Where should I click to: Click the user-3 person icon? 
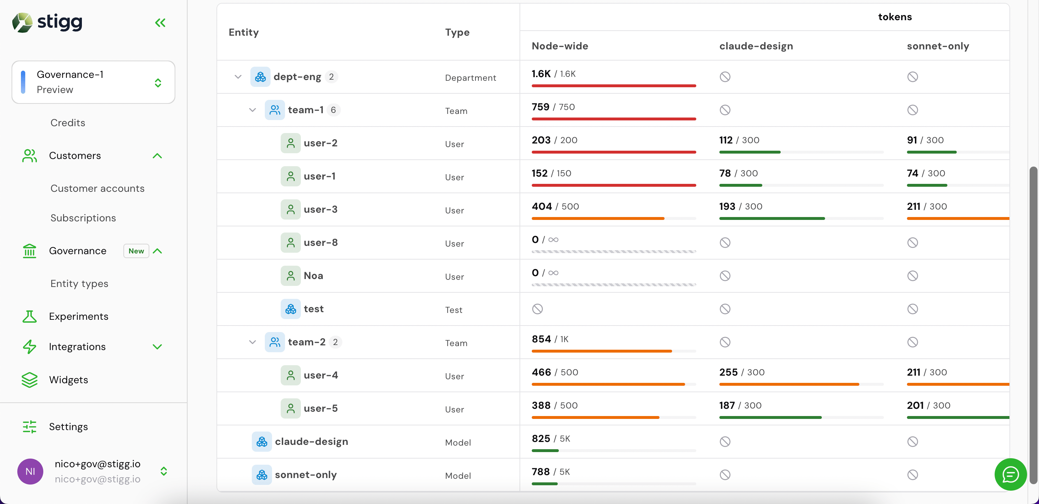(290, 209)
